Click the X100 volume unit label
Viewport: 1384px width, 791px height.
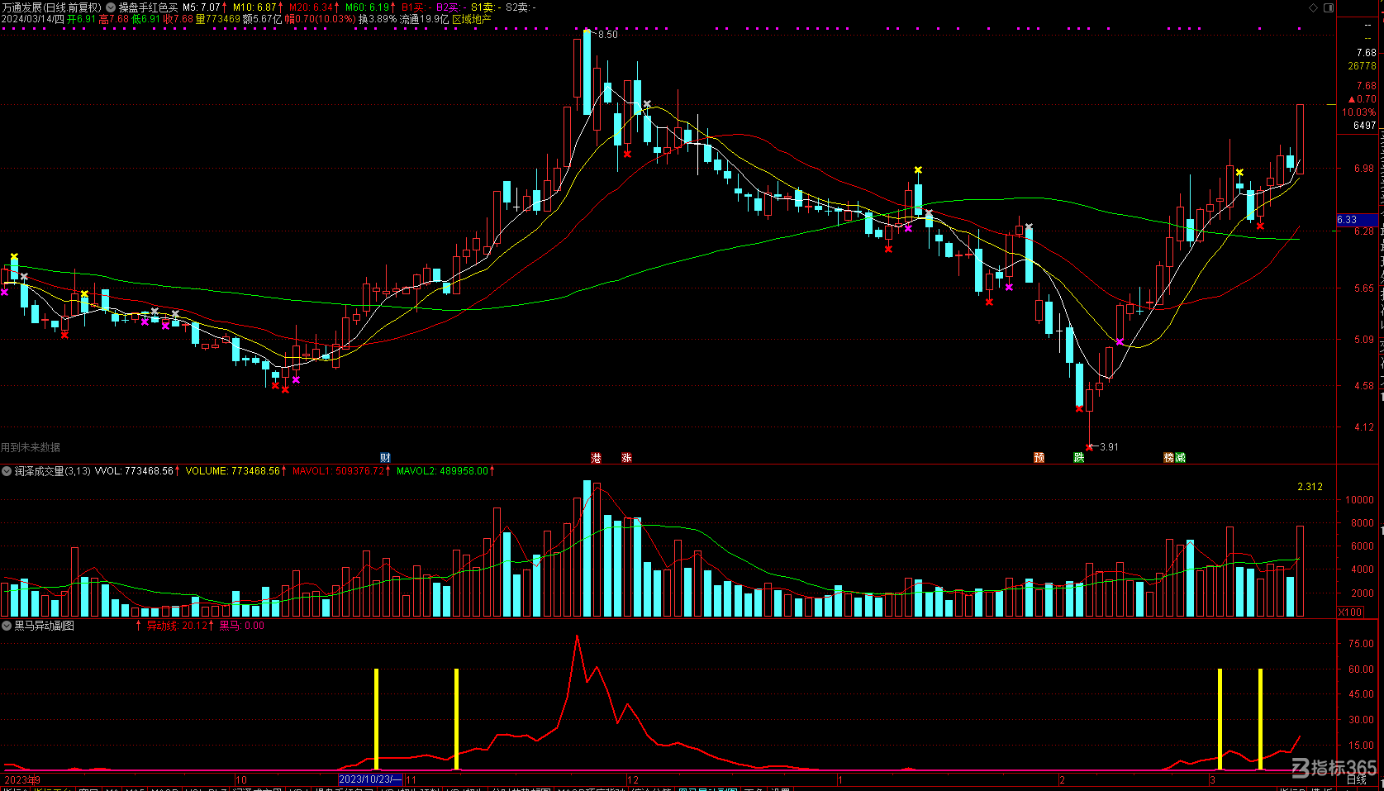(x=1351, y=612)
